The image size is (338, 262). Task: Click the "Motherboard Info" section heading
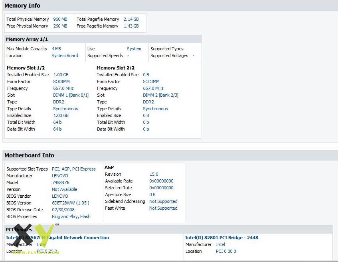tap(29, 155)
